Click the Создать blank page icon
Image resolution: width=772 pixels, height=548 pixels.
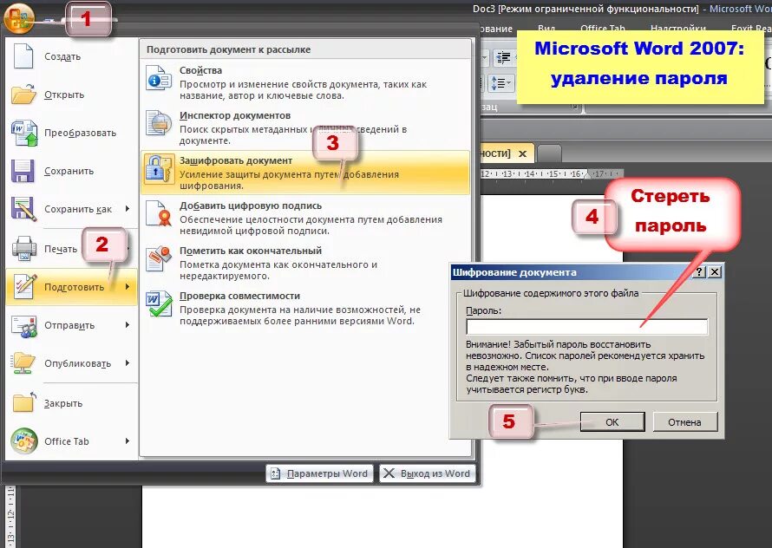tap(23, 56)
